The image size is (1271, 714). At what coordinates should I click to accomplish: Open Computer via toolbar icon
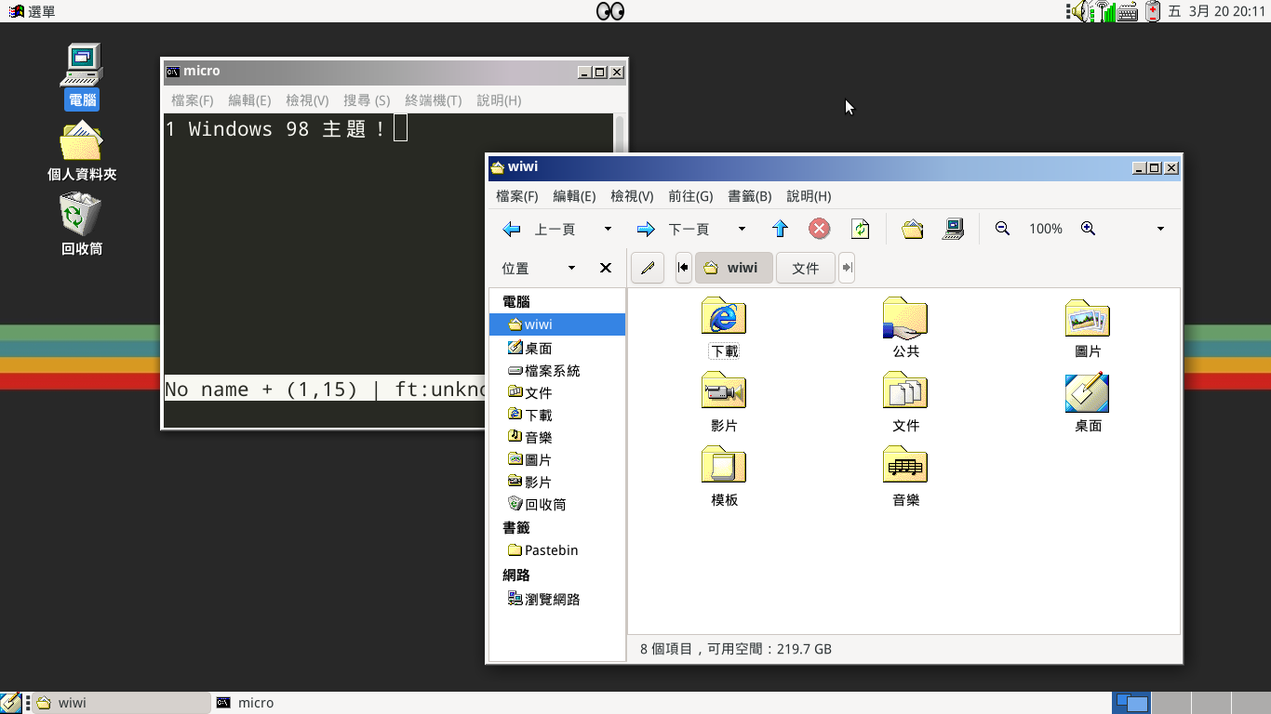coord(953,229)
